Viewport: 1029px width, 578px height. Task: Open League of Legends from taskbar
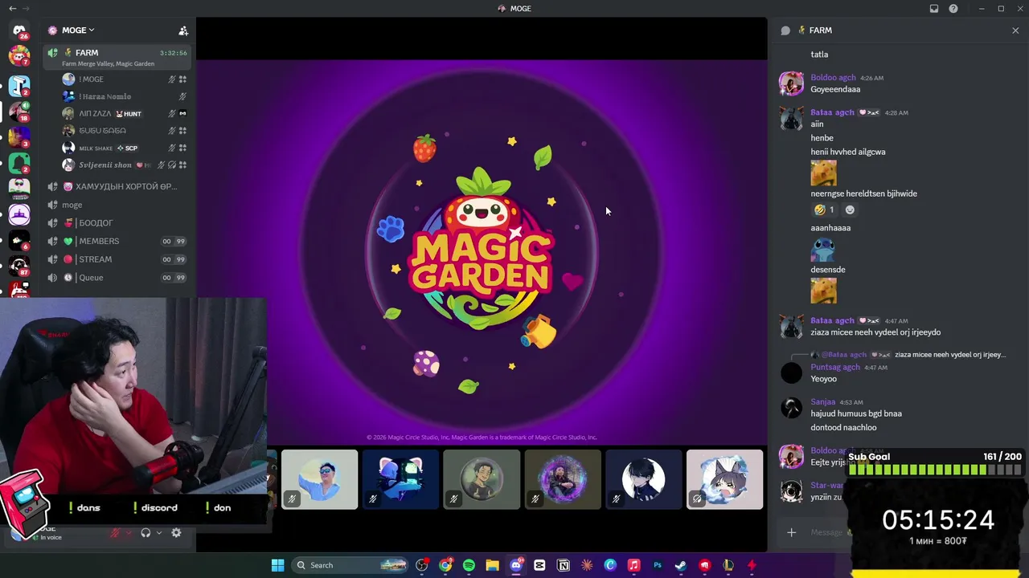pyautogui.click(x=728, y=565)
